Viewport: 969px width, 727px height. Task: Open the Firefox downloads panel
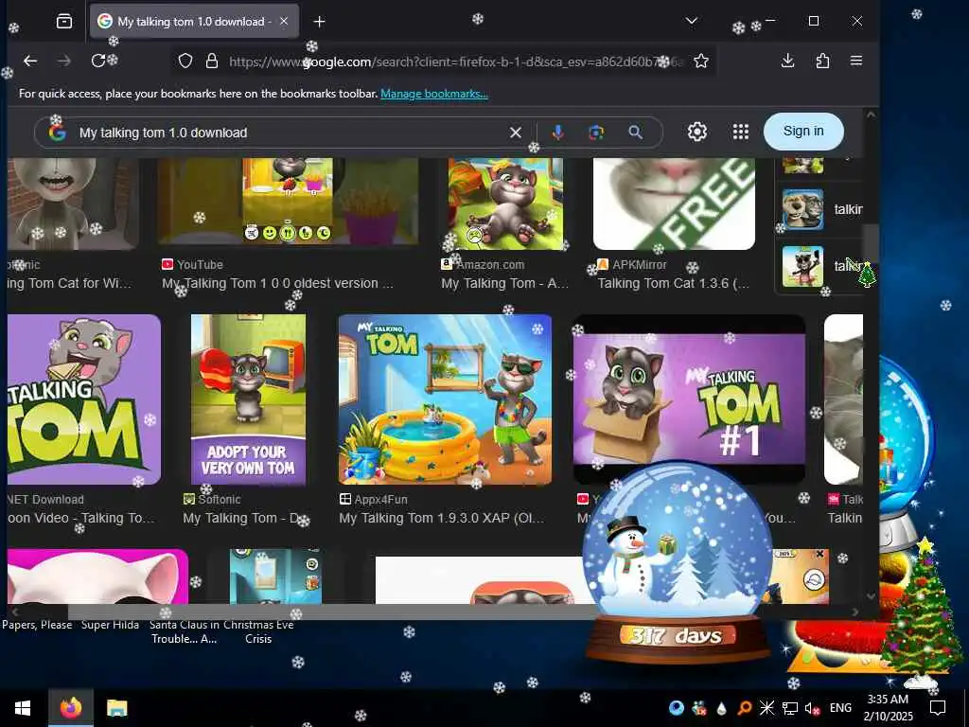point(787,61)
